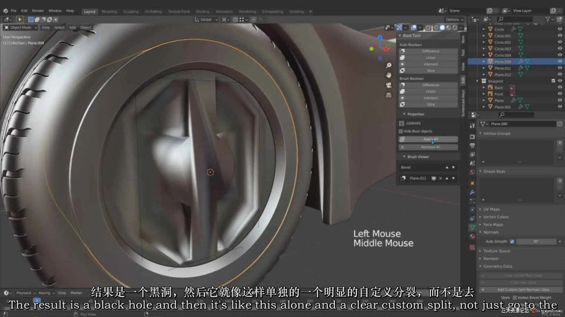
Task: Open Object Mode dropdown
Action: [21, 27]
